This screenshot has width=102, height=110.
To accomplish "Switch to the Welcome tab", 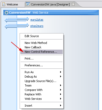I will (x=12, y=4).
